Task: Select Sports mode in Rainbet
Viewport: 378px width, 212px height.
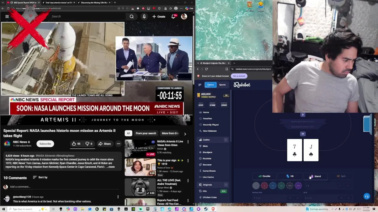Action: (222, 85)
